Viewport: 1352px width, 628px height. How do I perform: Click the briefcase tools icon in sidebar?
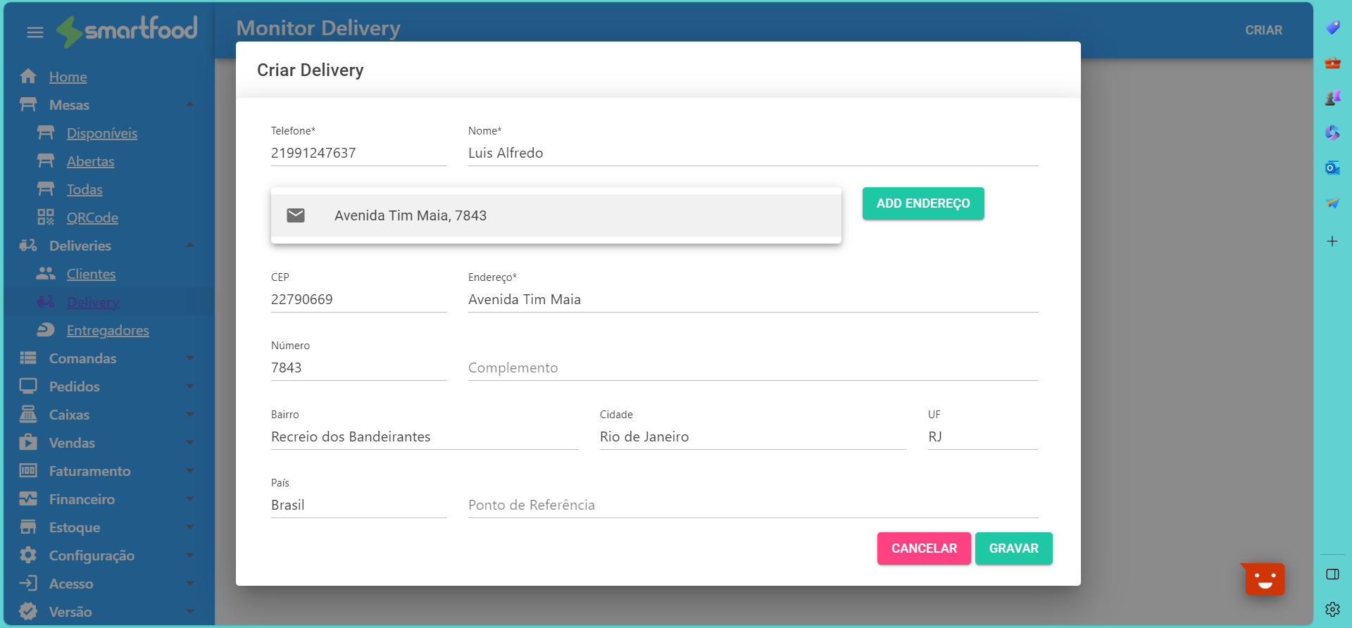(x=1332, y=63)
